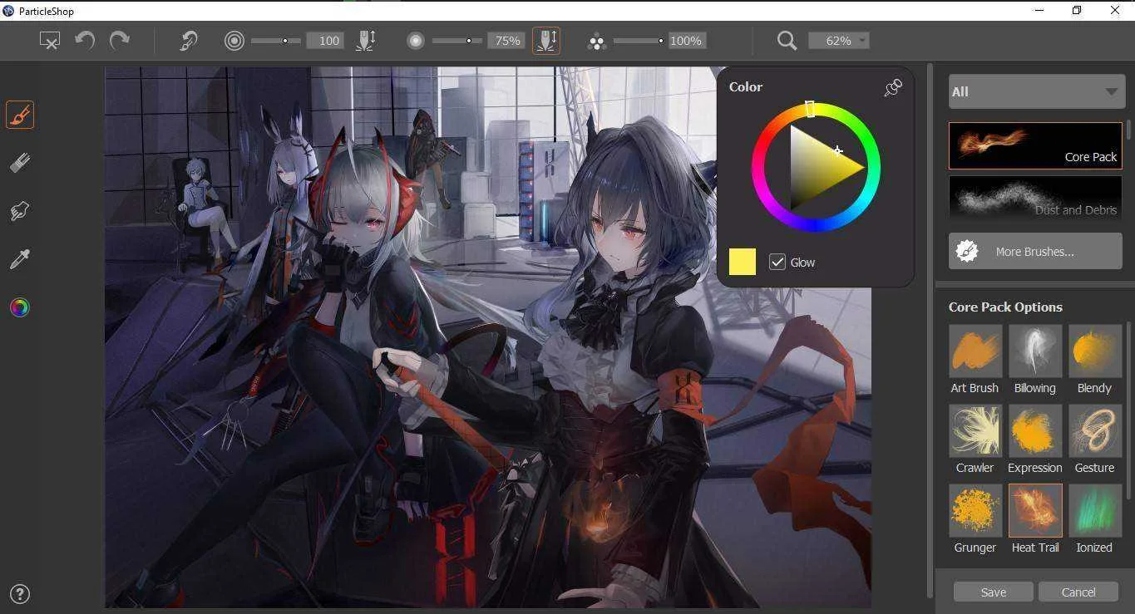Select the eyedropper color picker tool
This screenshot has height=614, width=1135.
[20, 259]
